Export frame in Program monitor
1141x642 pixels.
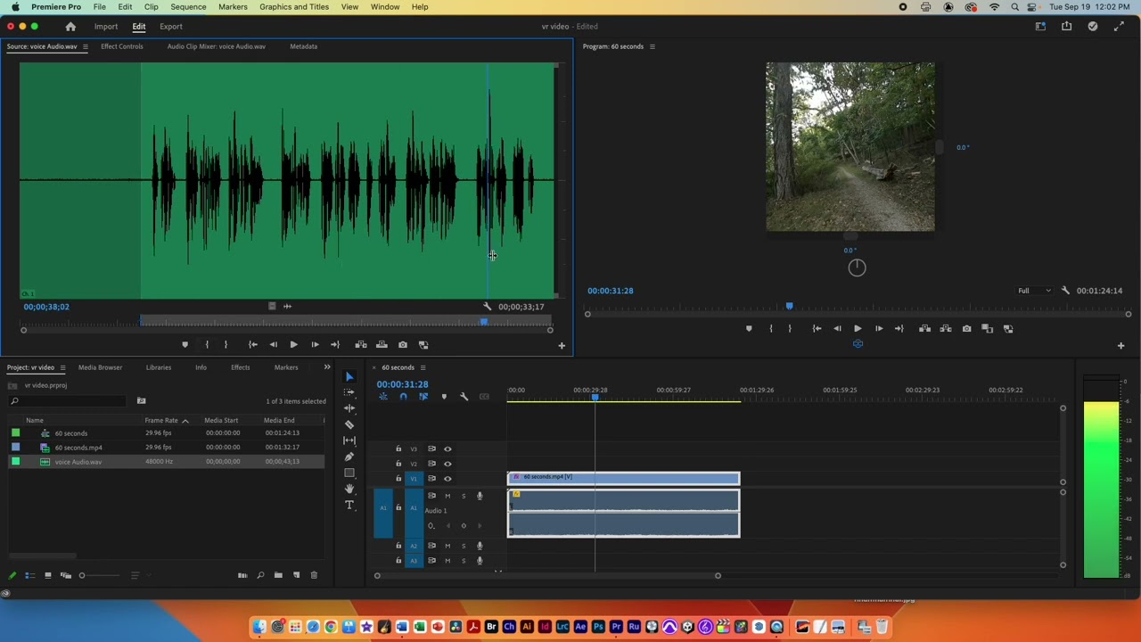point(966,329)
